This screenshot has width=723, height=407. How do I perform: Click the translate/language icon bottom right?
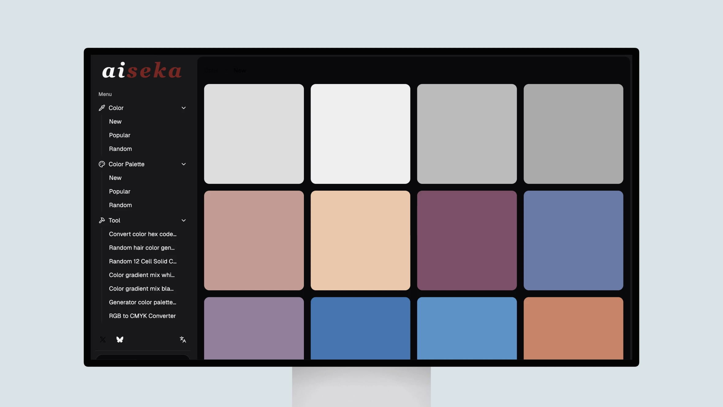(183, 340)
